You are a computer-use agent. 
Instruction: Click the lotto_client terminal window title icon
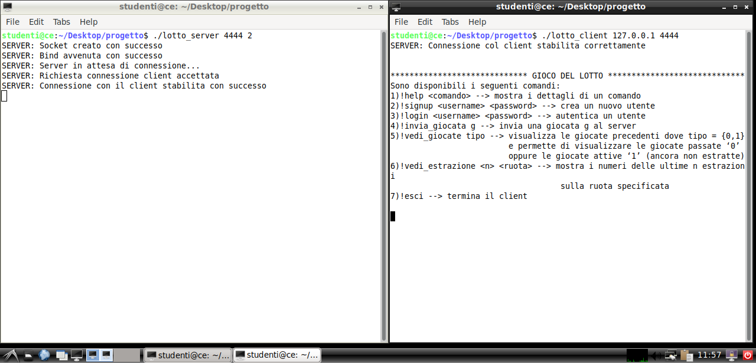(x=396, y=6)
